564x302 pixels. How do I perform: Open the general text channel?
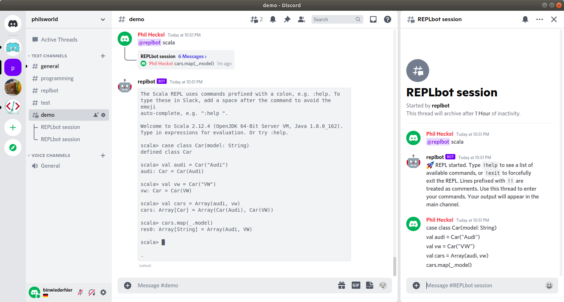pyautogui.click(x=69, y=66)
